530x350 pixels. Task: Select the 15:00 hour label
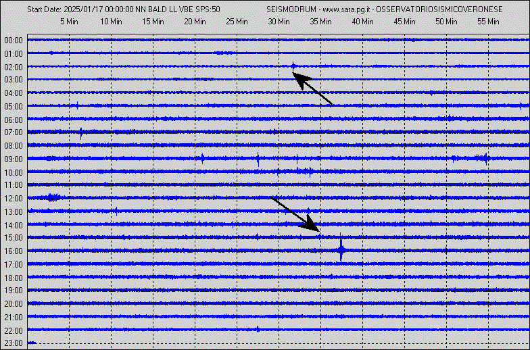(x=14, y=238)
